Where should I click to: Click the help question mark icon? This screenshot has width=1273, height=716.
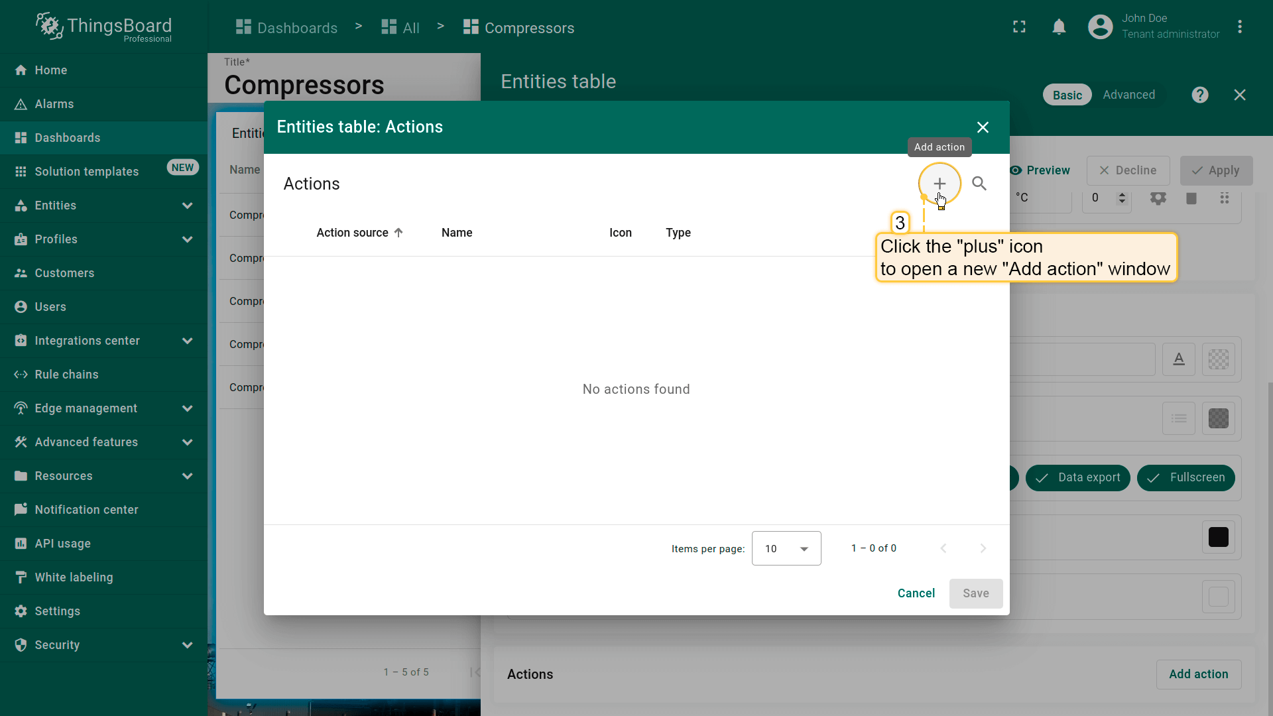tap(1199, 95)
